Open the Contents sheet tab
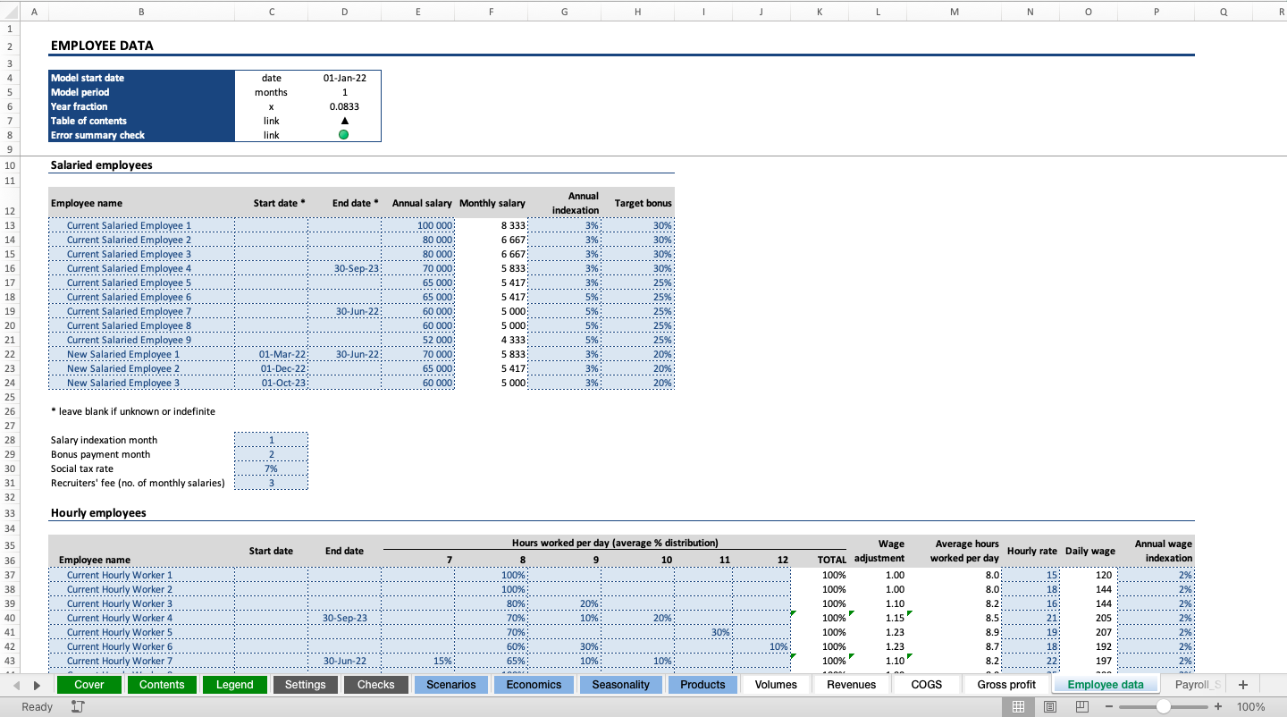Screen dimensions: 1287x717 click(x=162, y=685)
